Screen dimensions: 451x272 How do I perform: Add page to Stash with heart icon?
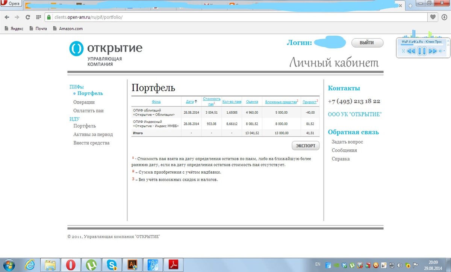tap(433, 17)
